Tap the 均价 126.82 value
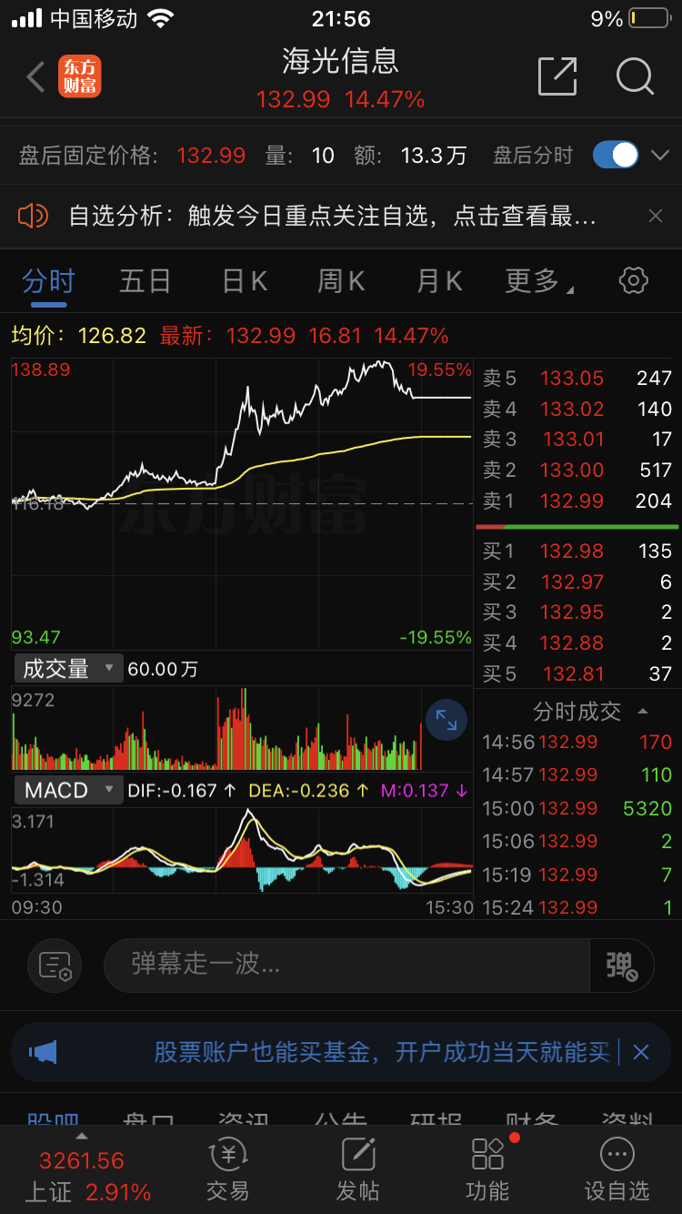Viewport: 682px width, 1214px height. (x=112, y=336)
